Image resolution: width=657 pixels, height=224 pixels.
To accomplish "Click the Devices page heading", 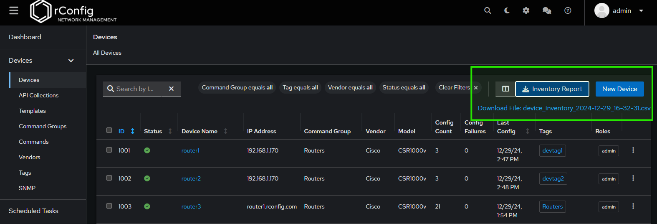I will [105, 37].
